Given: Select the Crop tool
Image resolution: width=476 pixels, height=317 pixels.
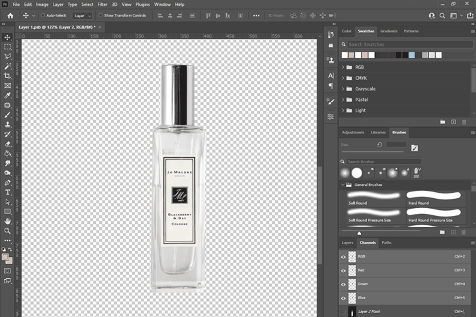Looking at the screenshot, I should [x=7, y=76].
